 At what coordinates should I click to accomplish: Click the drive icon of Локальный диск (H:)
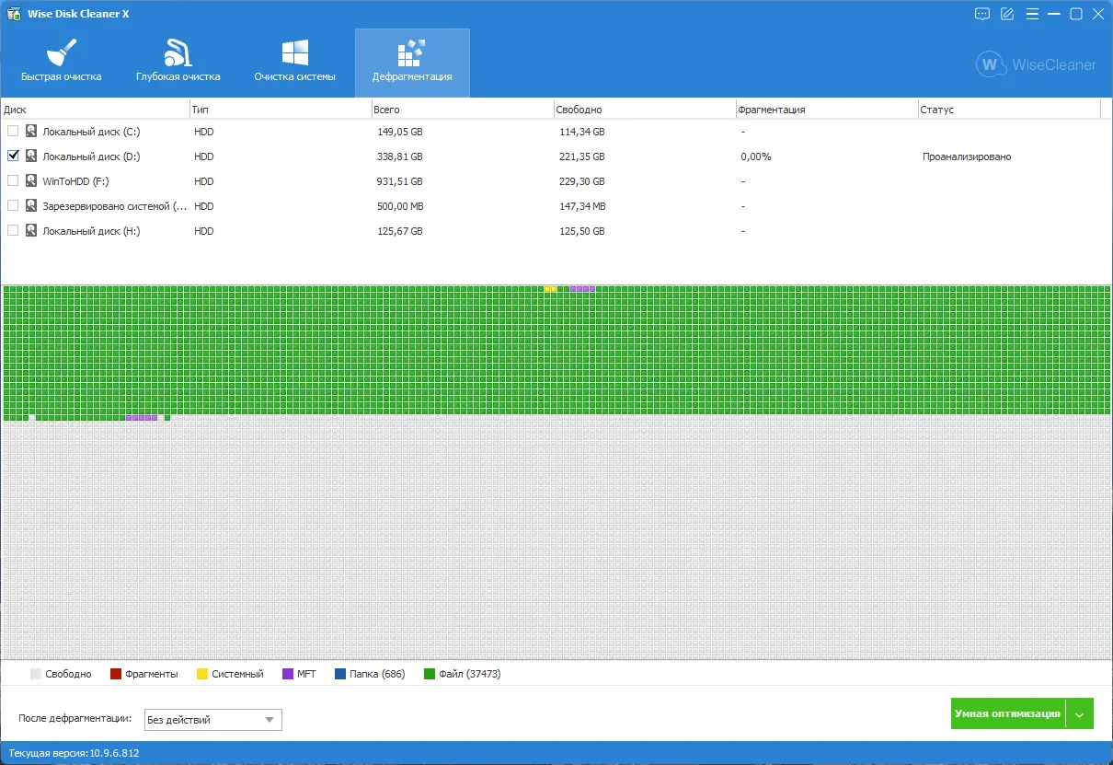[x=31, y=231]
